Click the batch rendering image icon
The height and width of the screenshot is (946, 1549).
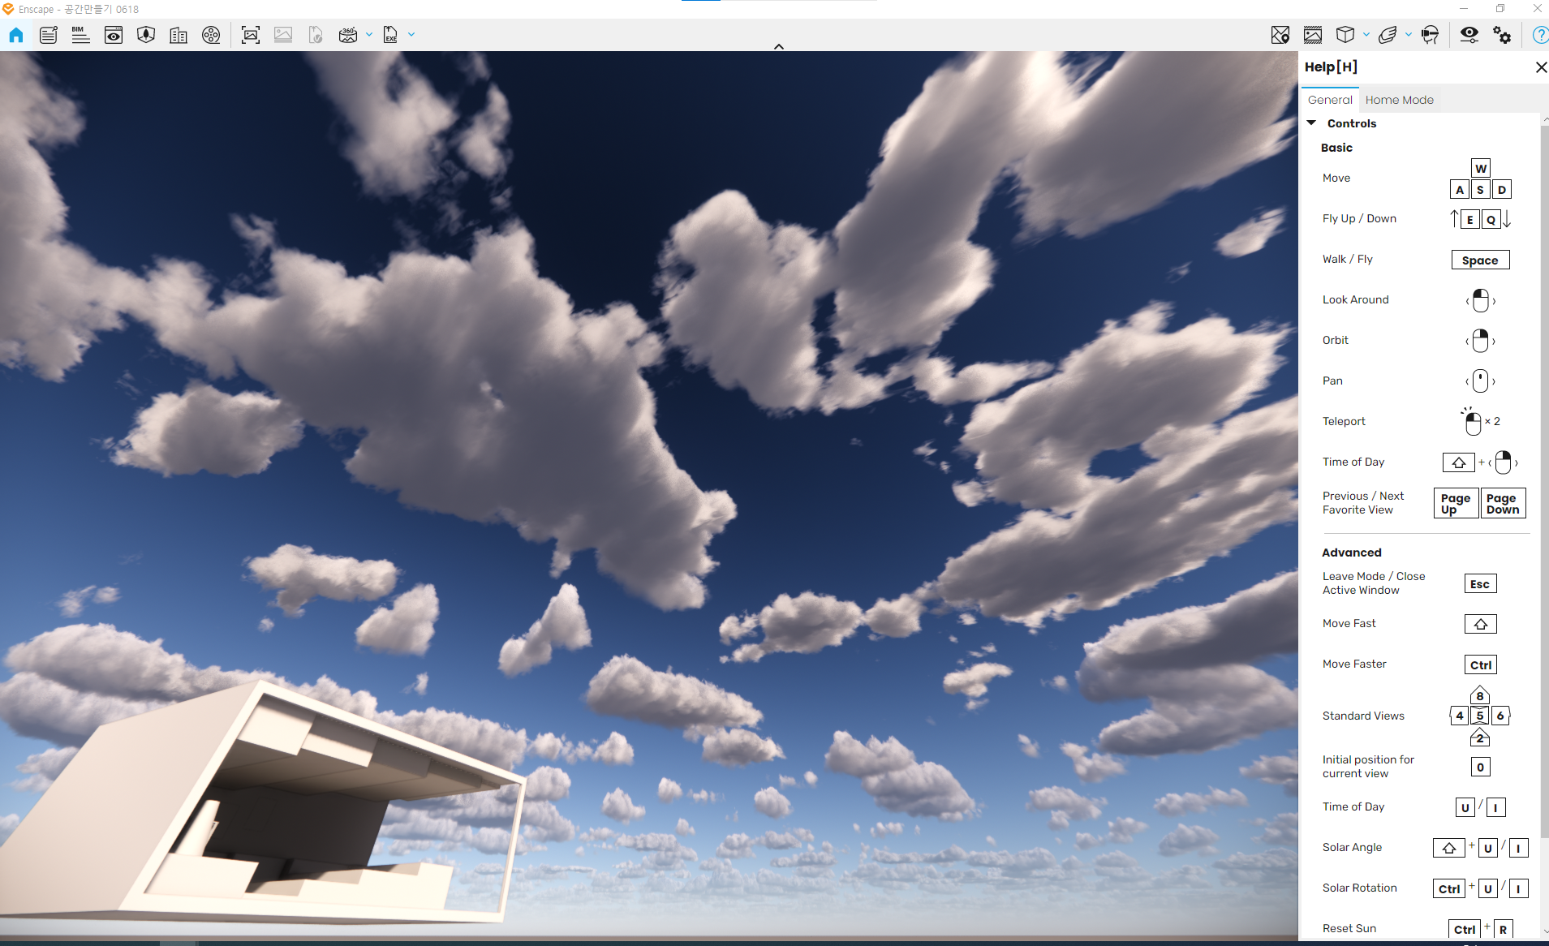point(283,35)
